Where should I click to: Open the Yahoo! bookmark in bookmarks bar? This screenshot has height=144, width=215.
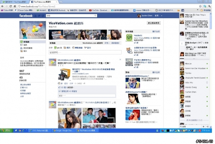tap(7, 10)
